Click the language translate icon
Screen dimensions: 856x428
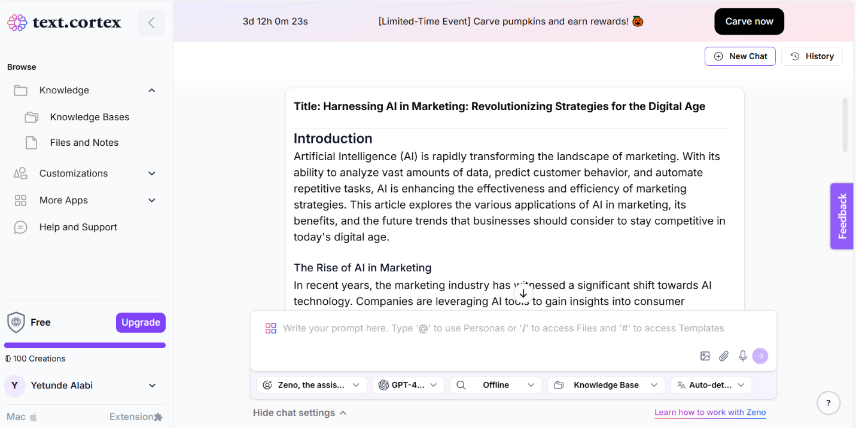pos(681,386)
